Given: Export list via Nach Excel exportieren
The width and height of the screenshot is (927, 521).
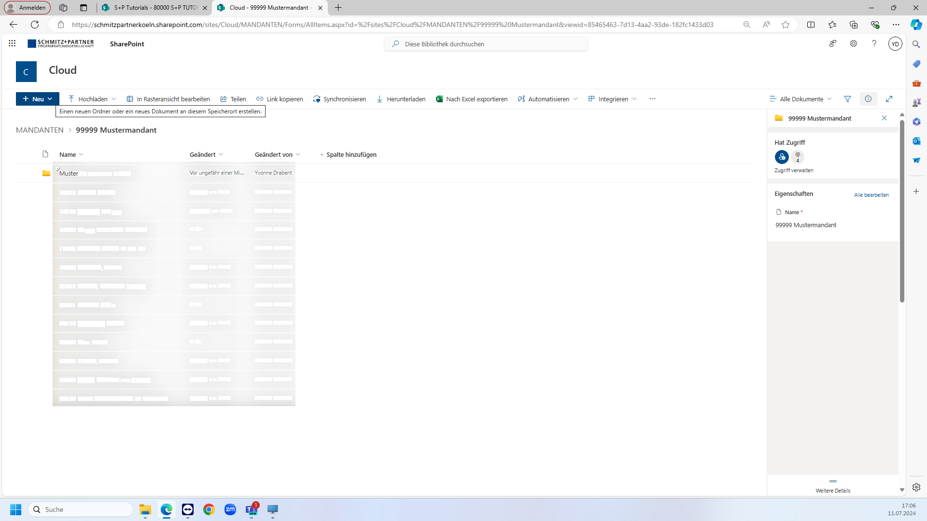Looking at the screenshot, I should coord(472,99).
